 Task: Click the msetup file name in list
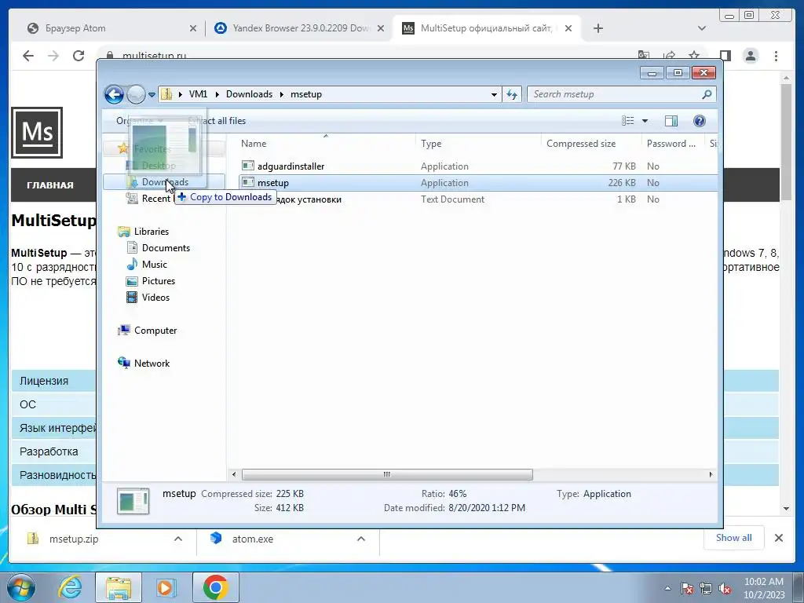pos(272,182)
